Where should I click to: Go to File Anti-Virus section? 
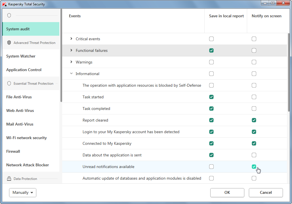point(31,97)
